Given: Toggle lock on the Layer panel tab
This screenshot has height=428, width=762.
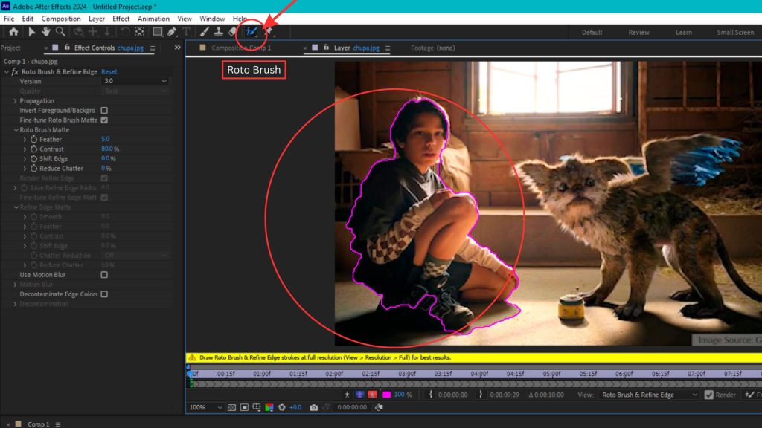Looking at the screenshot, I should 326,48.
